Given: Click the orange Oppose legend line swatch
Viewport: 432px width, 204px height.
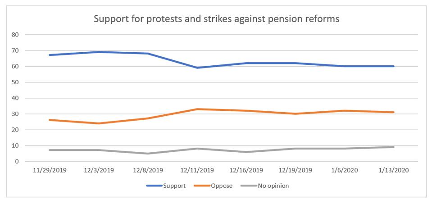Looking at the screenshot, I should coord(200,185).
